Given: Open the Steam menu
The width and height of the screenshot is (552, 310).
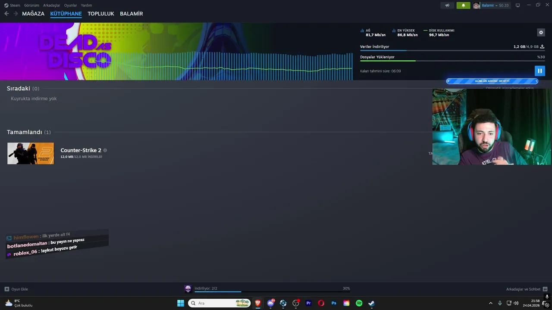Looking at the screenshot, I should [x=12, y=5].
